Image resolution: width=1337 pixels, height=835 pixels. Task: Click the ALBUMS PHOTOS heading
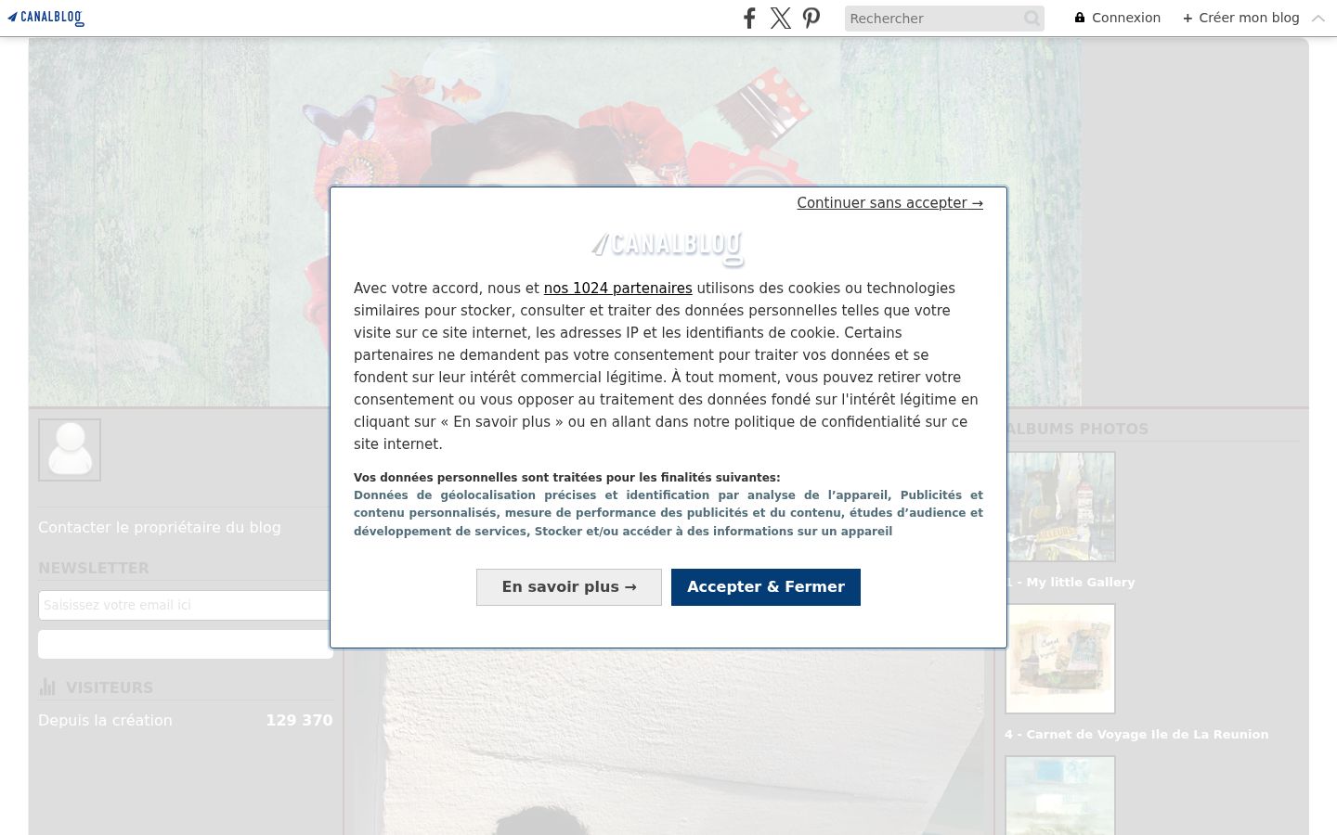click(x=1077, y=429)
